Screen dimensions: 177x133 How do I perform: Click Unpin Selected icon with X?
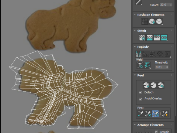148,114
